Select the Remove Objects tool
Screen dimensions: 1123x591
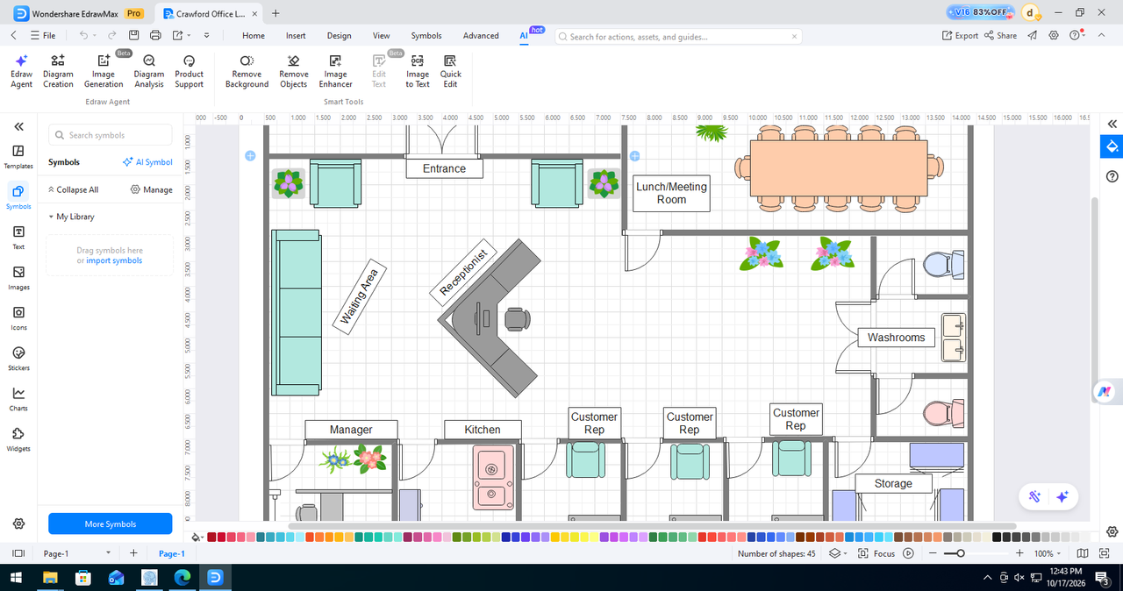pos(293,71)
